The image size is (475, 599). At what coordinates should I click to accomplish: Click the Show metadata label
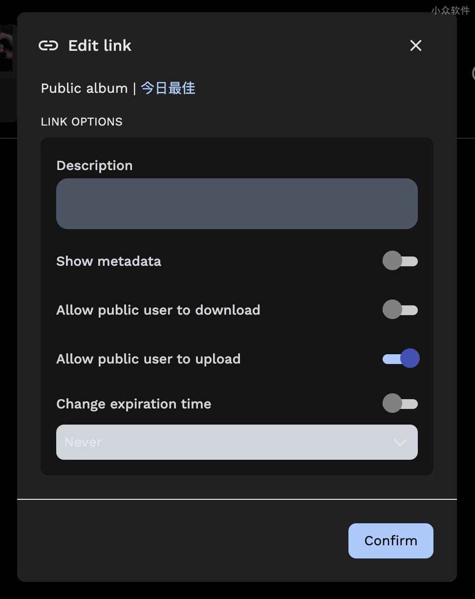coord(108,261)
